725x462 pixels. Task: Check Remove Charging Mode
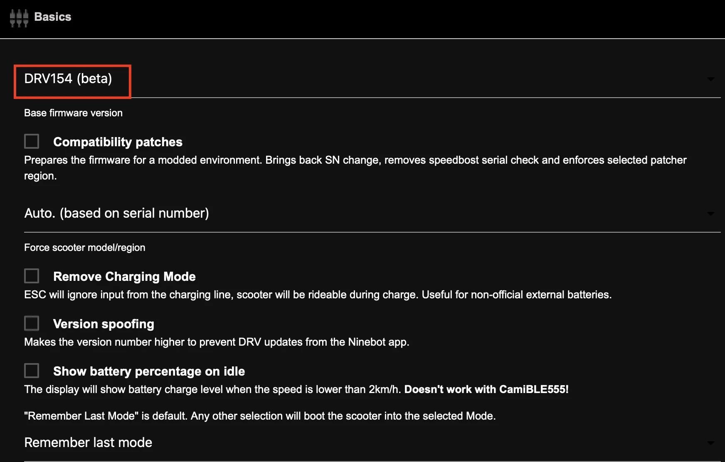31,275
